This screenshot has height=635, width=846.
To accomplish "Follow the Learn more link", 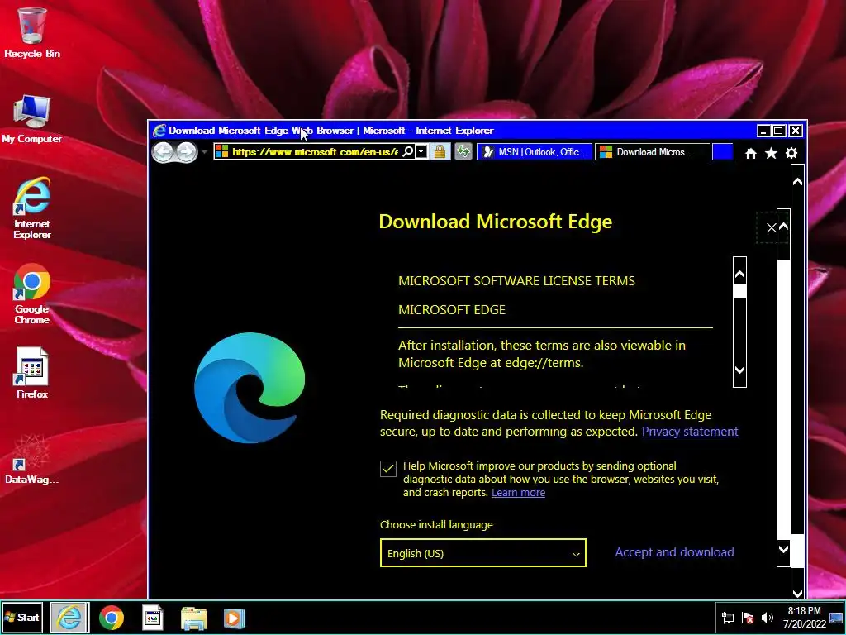I will pyautogui.click(x=518, y=493).
